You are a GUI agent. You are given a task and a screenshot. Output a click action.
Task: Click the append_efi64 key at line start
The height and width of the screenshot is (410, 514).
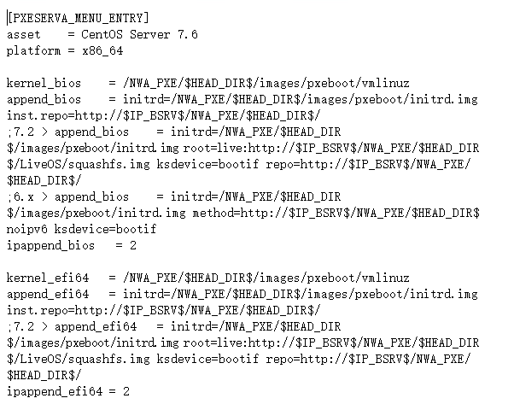[x=48, y=294]
